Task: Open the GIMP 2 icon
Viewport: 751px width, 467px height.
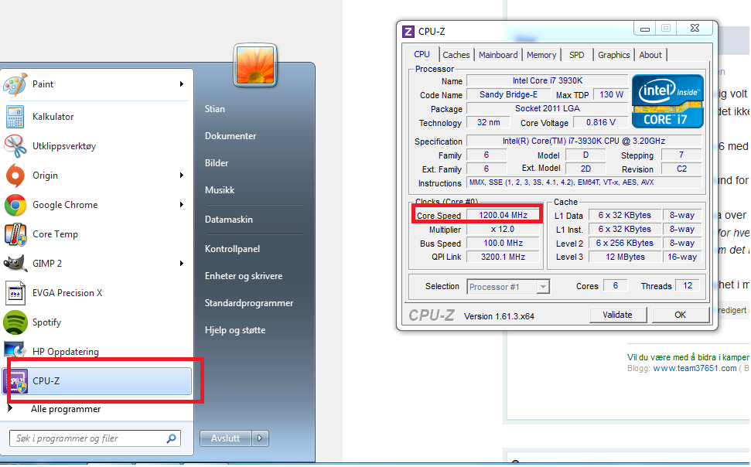Action: coord(15,264)
